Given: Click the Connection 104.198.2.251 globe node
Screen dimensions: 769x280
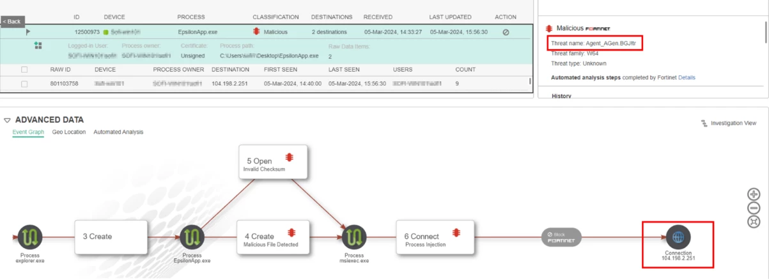Looking at the screenshot, I should click(678, 237).
